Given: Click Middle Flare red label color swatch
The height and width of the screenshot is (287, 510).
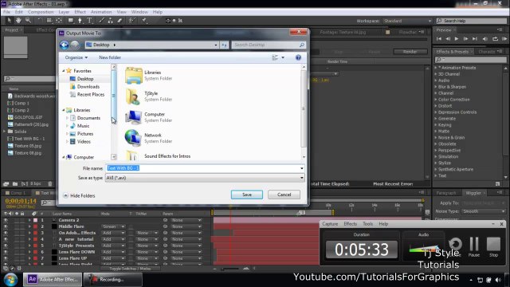Looking at the screenshot, I should (35, 226).
